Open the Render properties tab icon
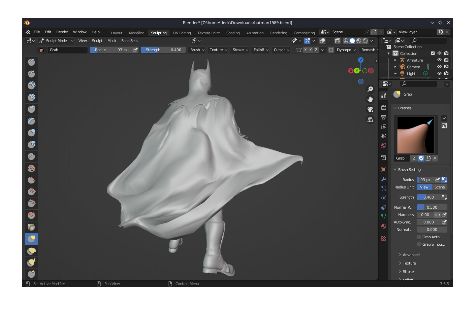Image resolution: width=475 pixels, height=313 pixels. coord(384,108)
